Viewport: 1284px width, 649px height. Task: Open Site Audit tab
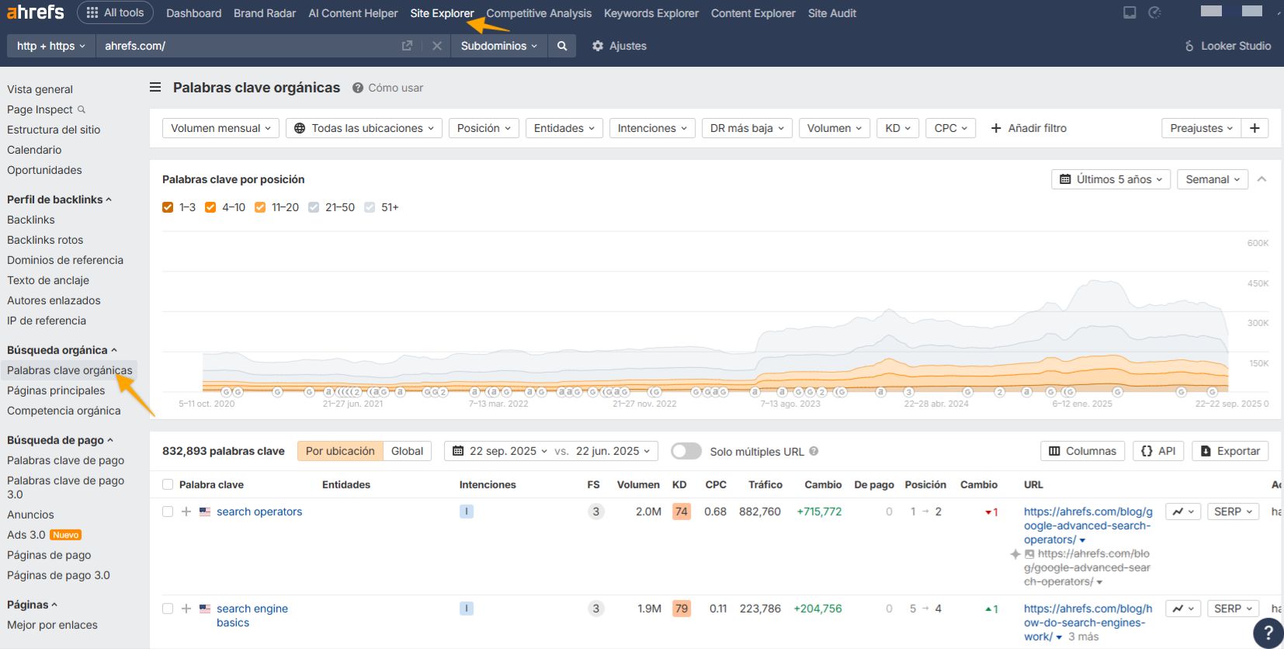tap(832, 13)
